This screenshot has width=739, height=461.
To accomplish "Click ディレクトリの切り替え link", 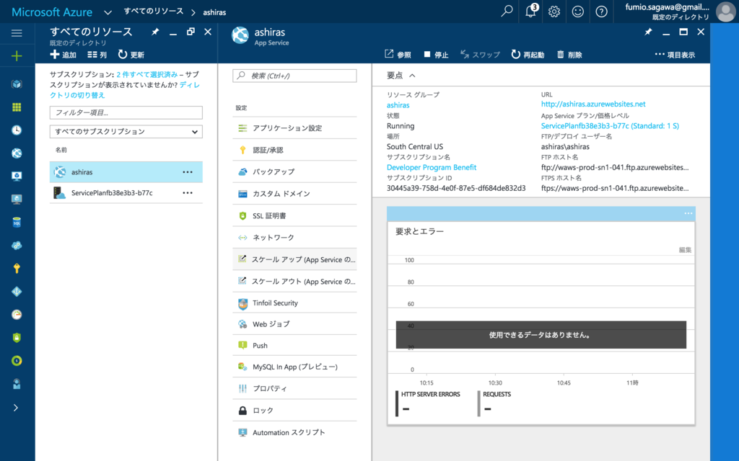I will tap(125, 90).
